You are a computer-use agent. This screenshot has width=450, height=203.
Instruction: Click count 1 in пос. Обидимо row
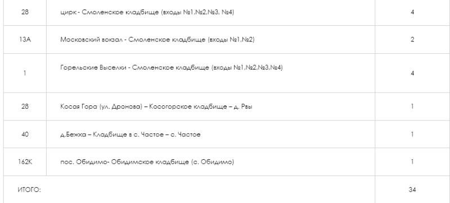click(x=412, y=162)
